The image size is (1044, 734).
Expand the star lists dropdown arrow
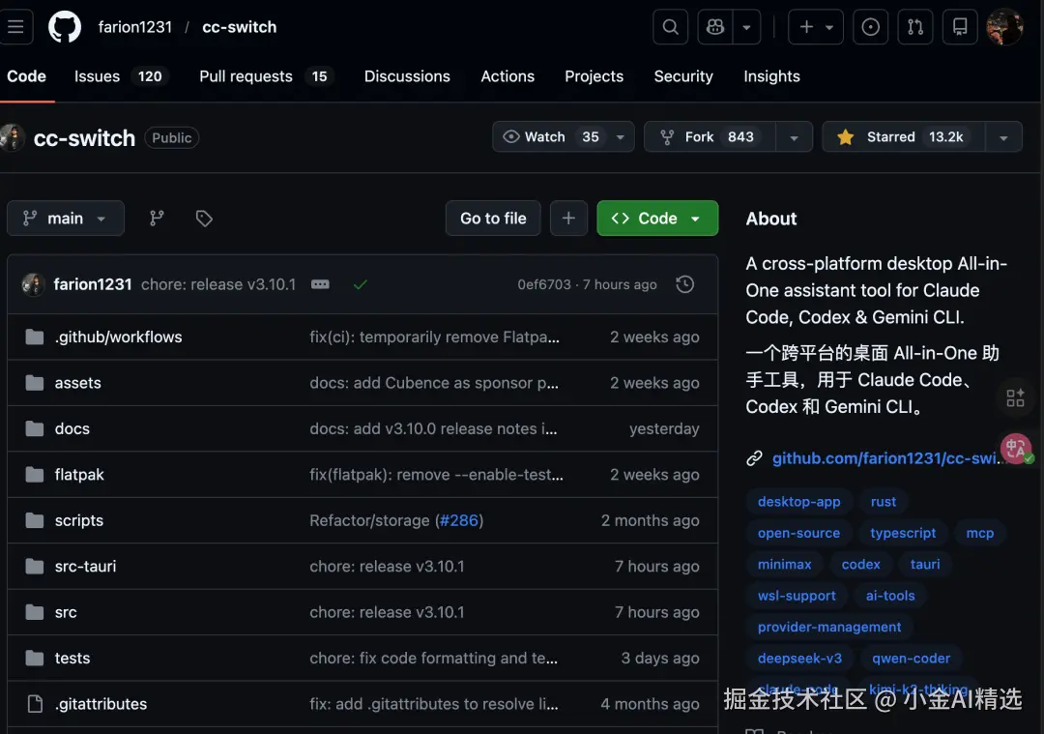pos(1003,136)
